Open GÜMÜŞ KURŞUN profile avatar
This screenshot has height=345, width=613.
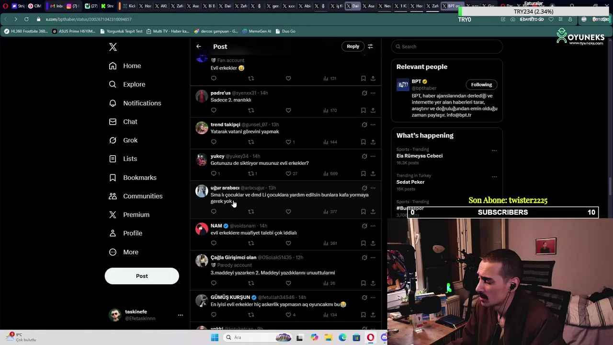202,300
